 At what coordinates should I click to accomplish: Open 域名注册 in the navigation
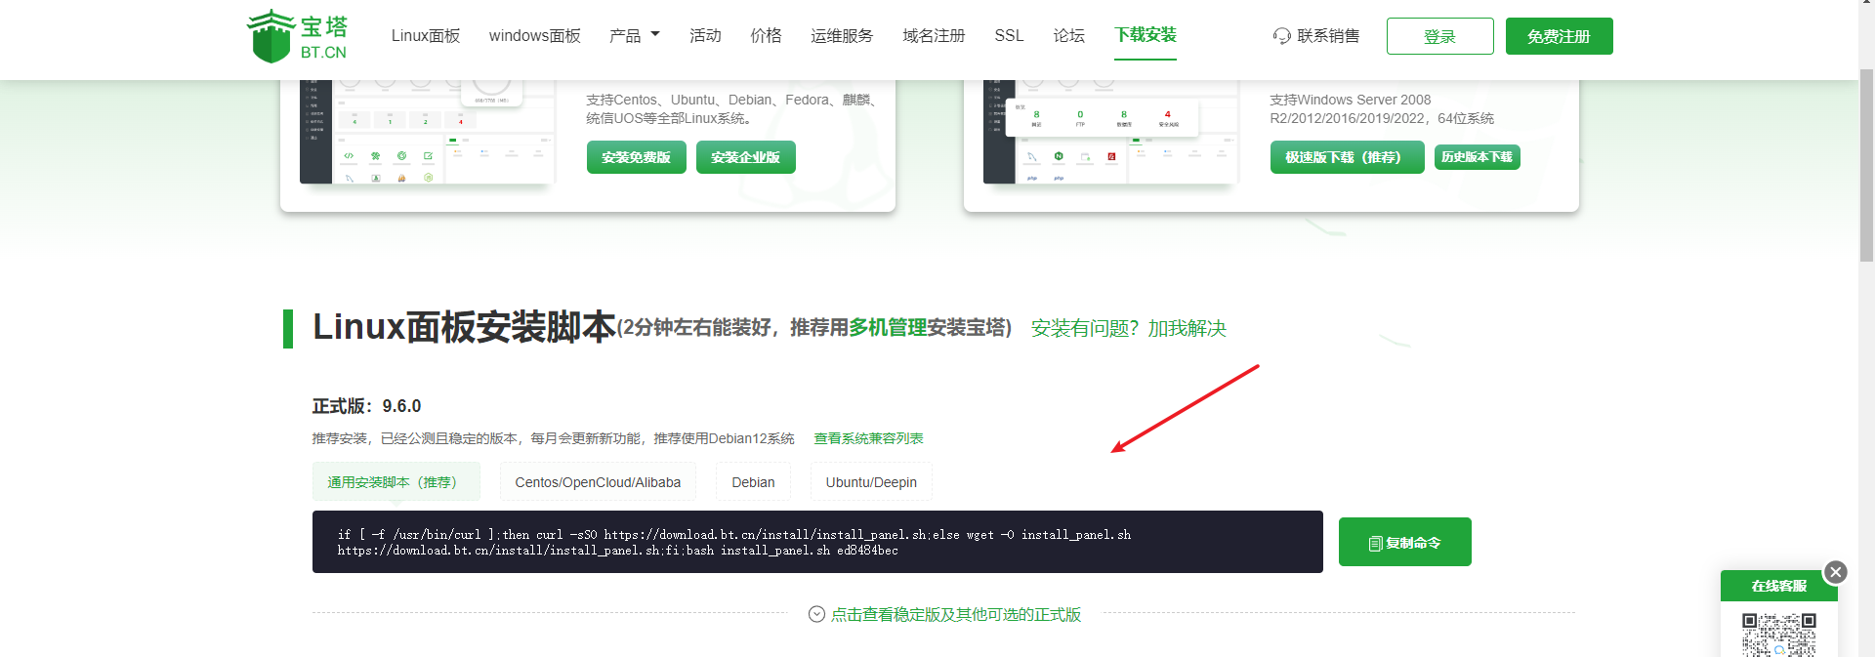(934, 36)
